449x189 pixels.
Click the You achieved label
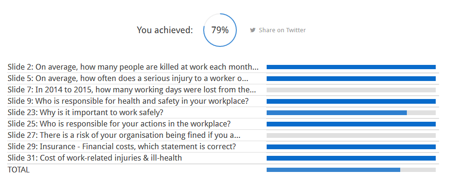[165, 30]
